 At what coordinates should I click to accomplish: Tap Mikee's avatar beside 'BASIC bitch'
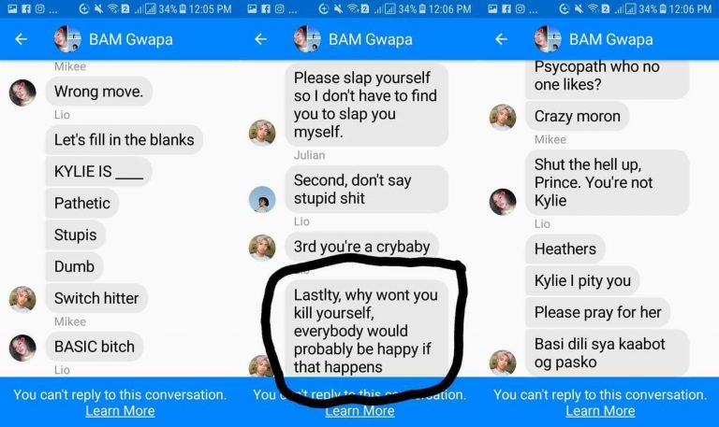click(x=22, y=348)
